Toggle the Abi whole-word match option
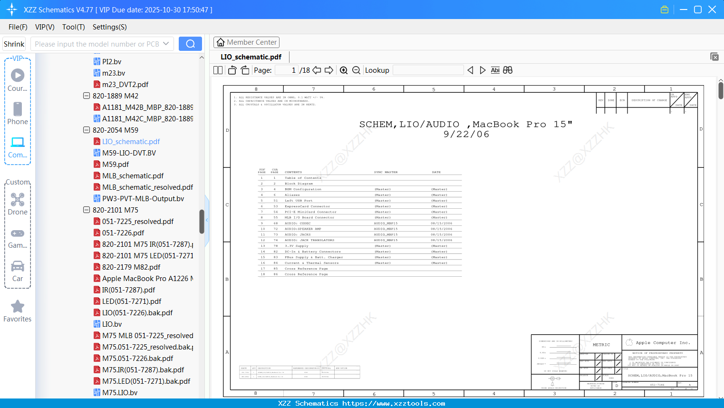724x408 pixels. 495,70
